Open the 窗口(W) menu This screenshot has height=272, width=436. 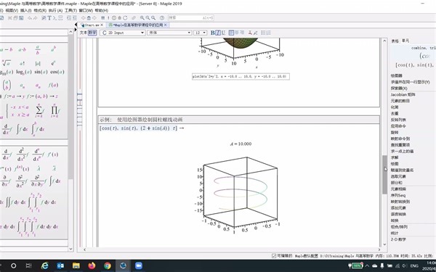(86, 10)
